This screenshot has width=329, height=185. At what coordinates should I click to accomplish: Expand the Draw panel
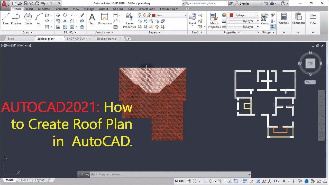tap(28, 32)
